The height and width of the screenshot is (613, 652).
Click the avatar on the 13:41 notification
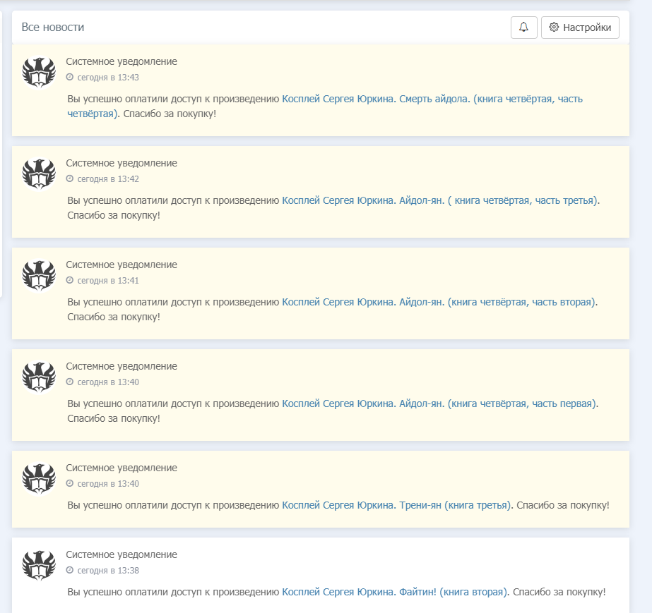(x=39, y=275)
